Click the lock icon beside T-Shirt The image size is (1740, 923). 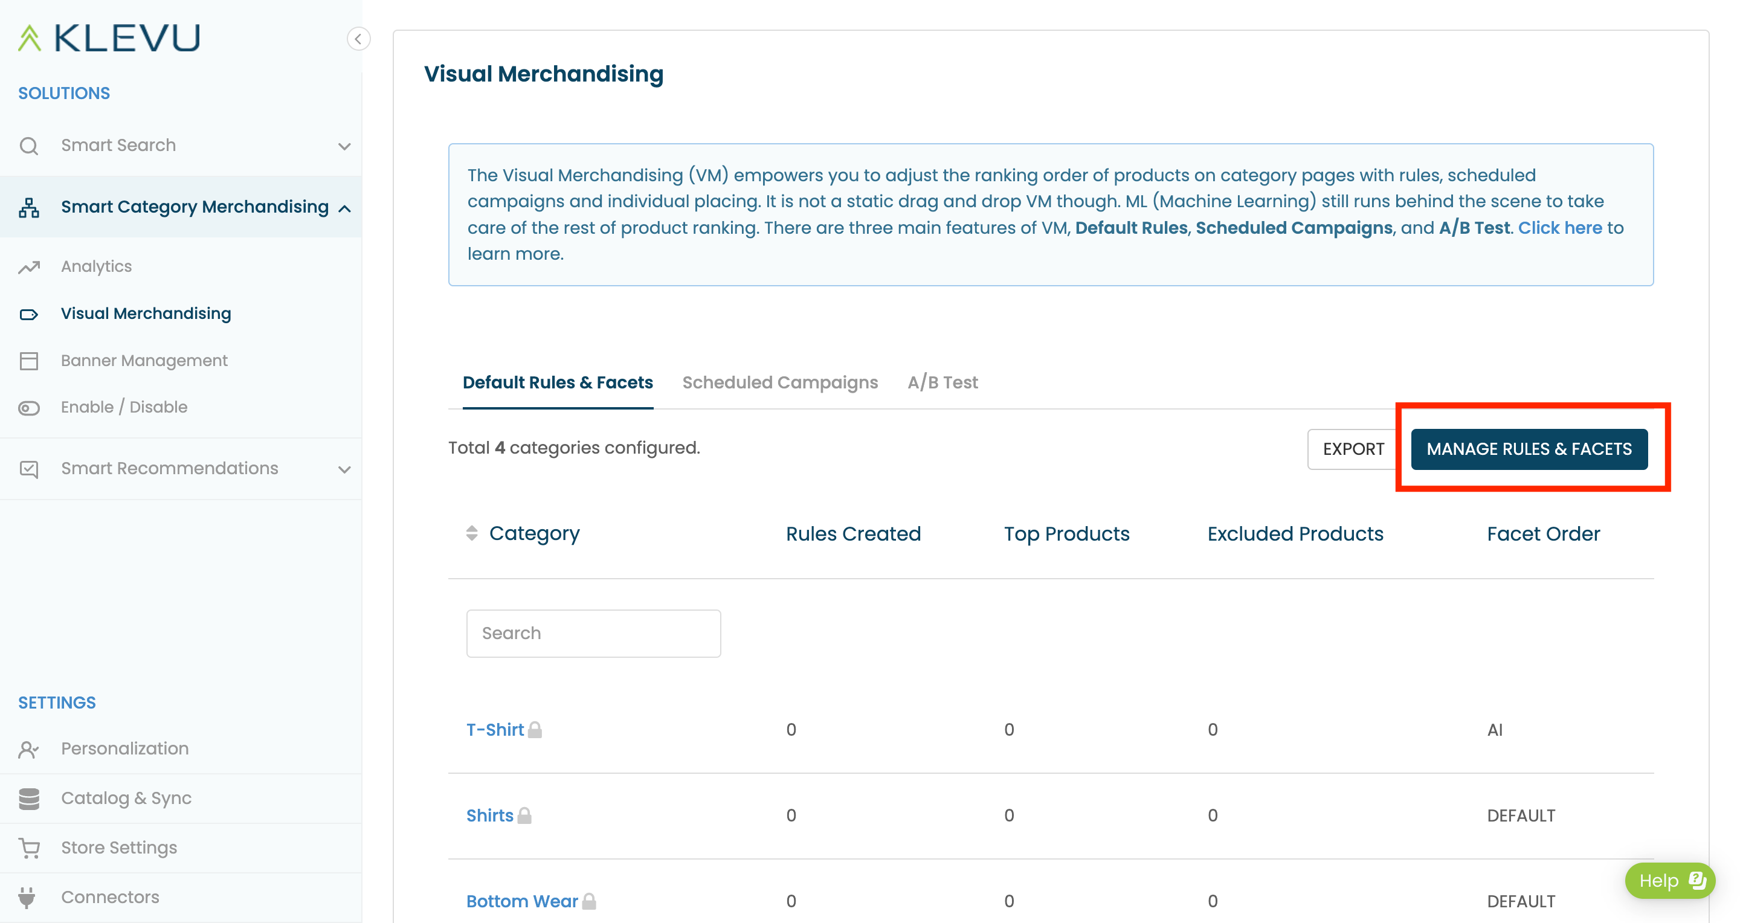(x=535, y=730)
